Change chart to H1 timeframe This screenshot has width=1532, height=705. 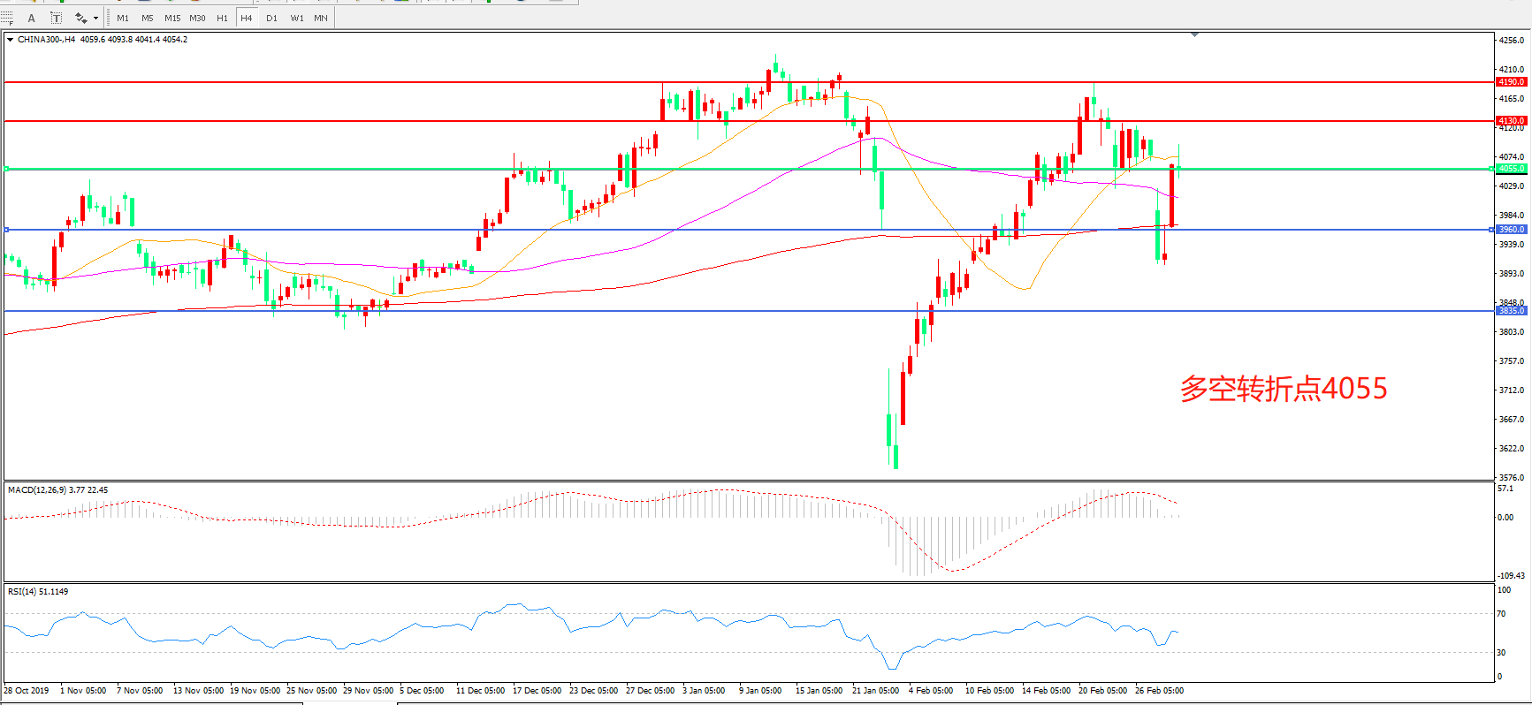[222, 18]
